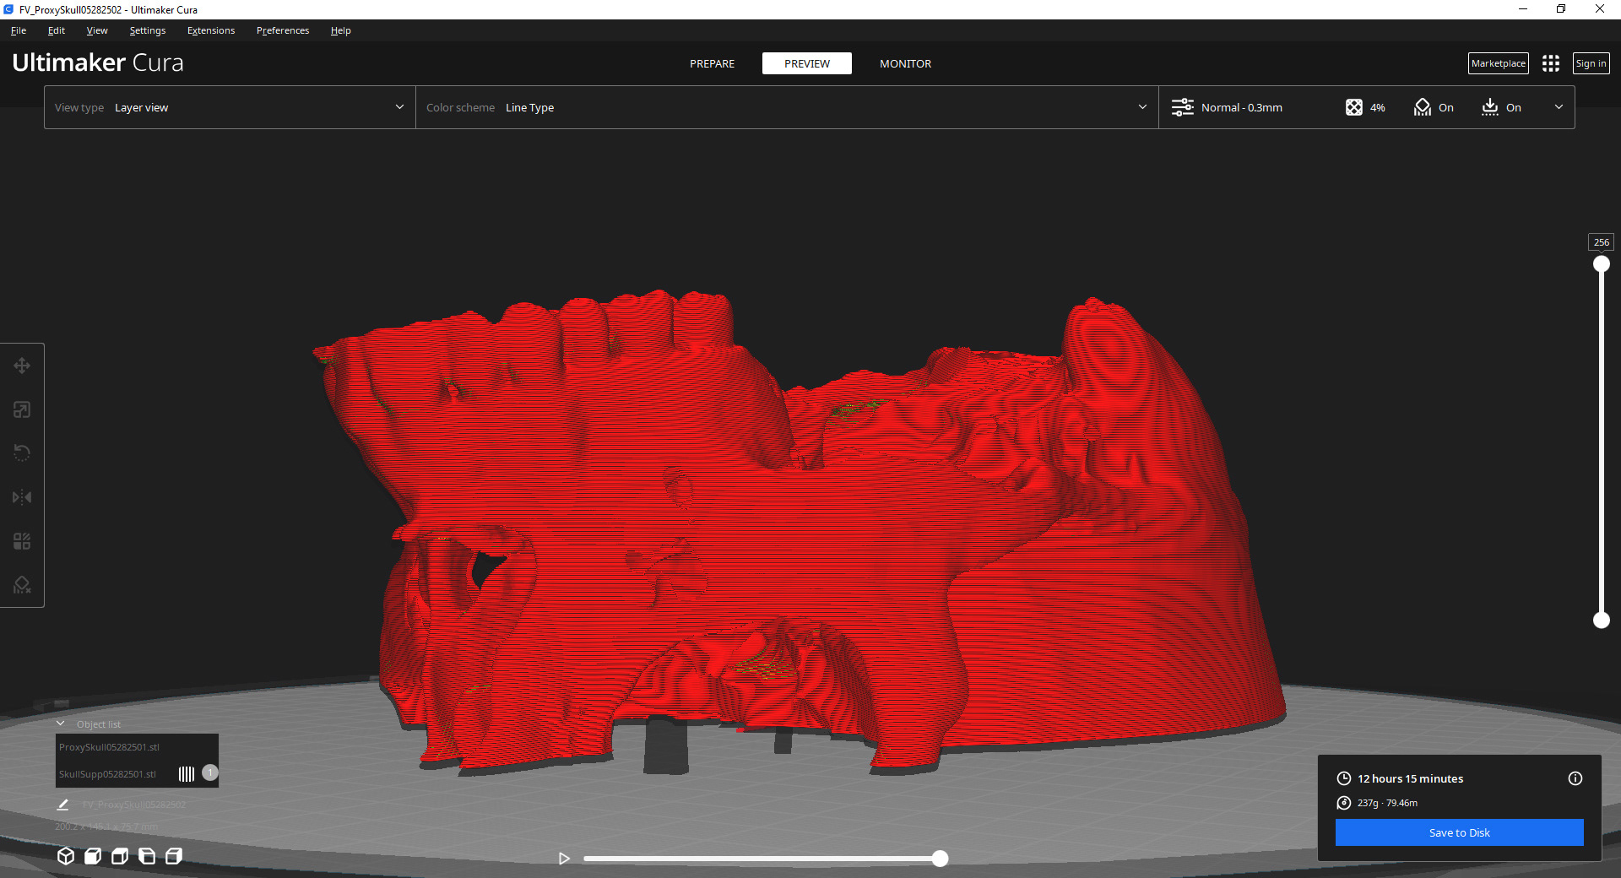The image size is (1621, 878).
Task: Click the Normal - 0.3mm profile label
Action: point(1242,107)
